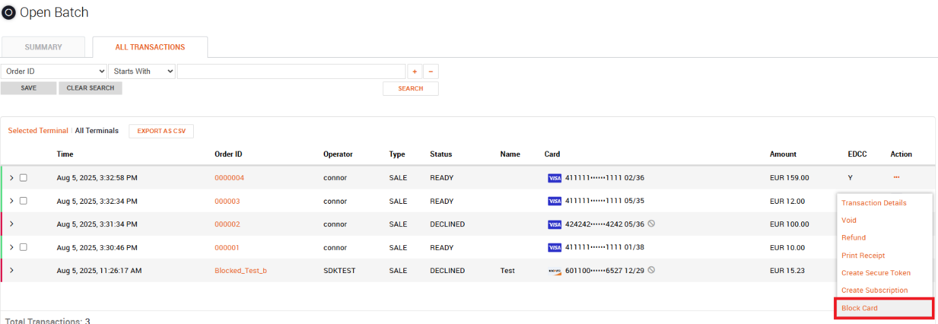Click the Order ID column header
Image resolution: width=938 pixels, height=324 pixels.
coord(229,154)
